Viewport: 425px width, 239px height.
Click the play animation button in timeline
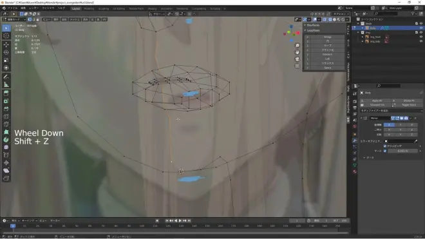pos(180,220)
